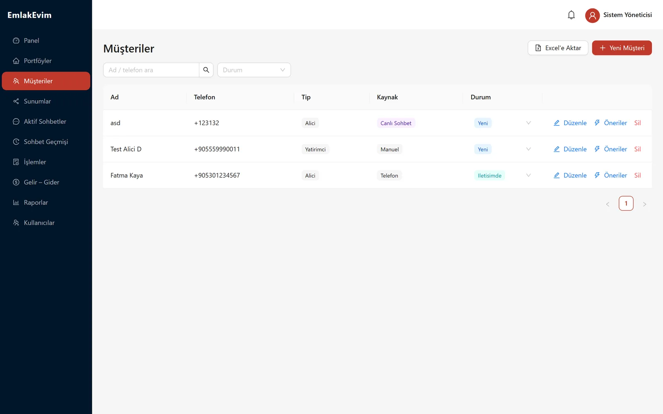Viewport: 663px width, 414px height.
Task: Click the Kullanıcılar people icon
Action: tap(16, 223)
